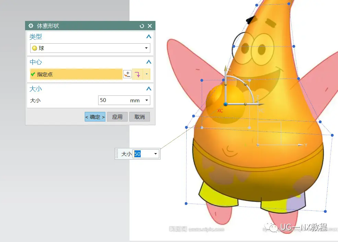This screenshot has width=338, height=242.
Task: Click the 应用 button
Action: tap(117, 117)
